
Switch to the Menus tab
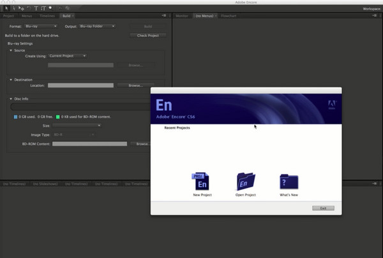point(27,16)
